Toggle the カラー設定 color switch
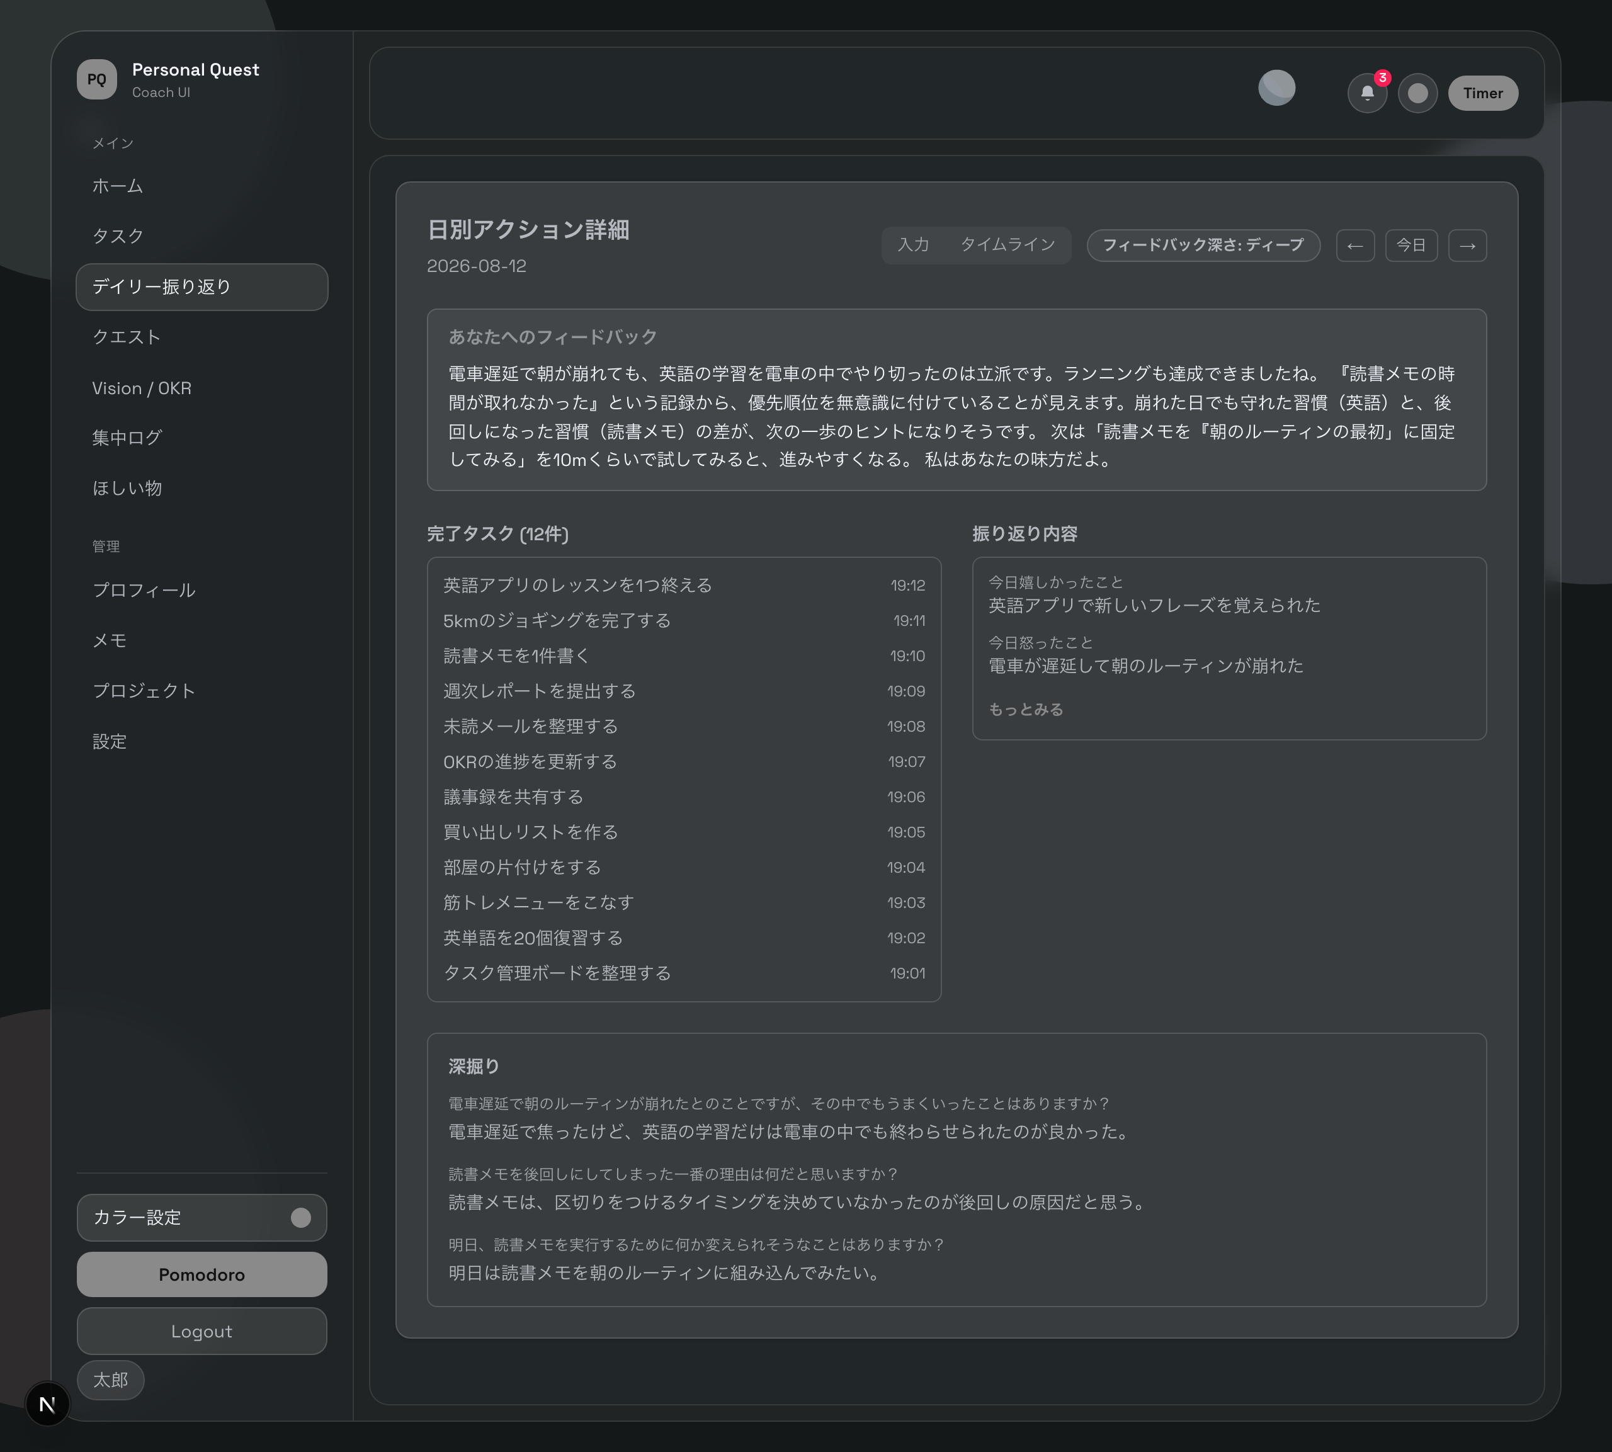Screen dimensions: 1612x1452 point(301,1217)
